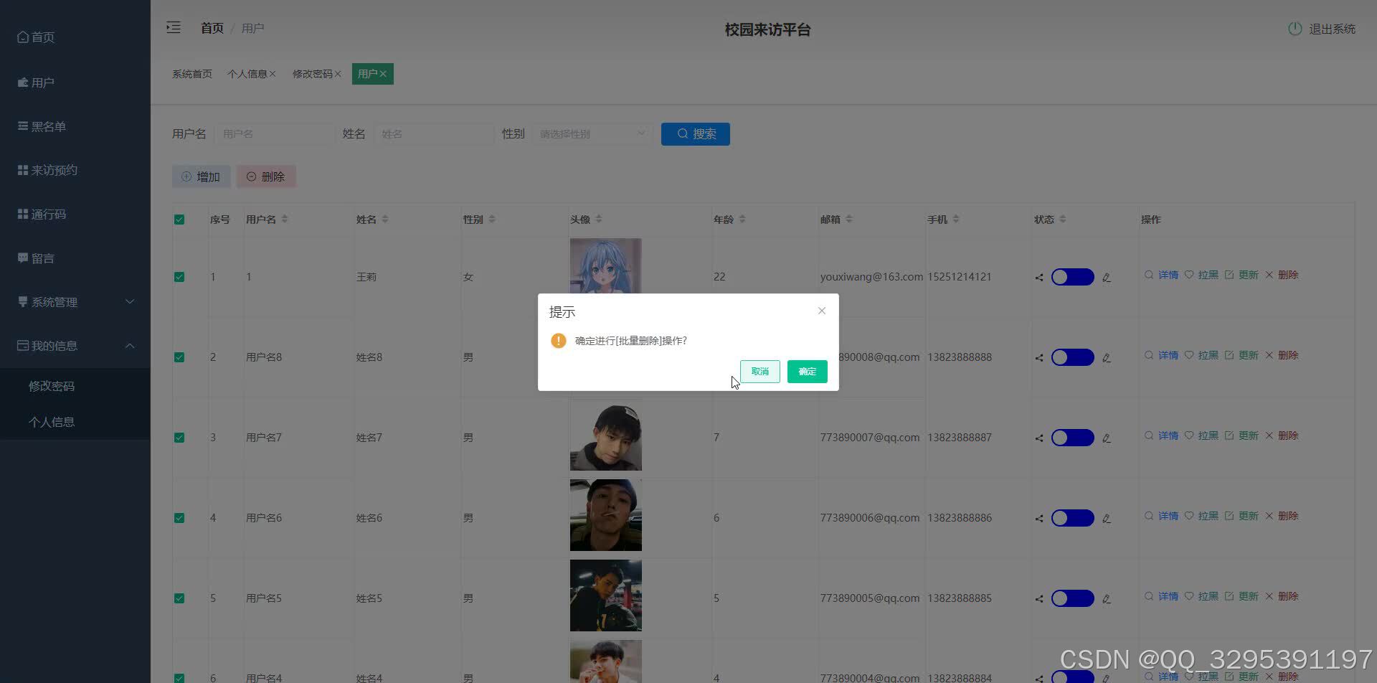Sort by 邮箱 column sort arrows
The height and width of the screenshot is (683, 1377).
[849, 219]
